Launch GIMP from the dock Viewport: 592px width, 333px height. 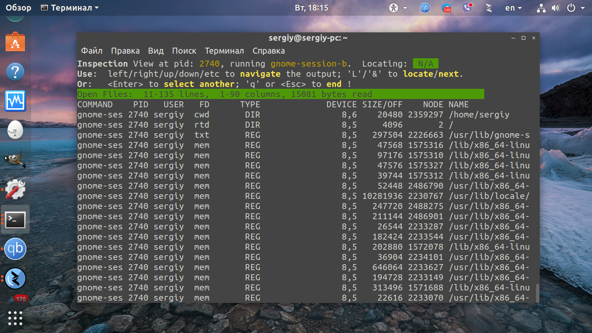point(15,160)
